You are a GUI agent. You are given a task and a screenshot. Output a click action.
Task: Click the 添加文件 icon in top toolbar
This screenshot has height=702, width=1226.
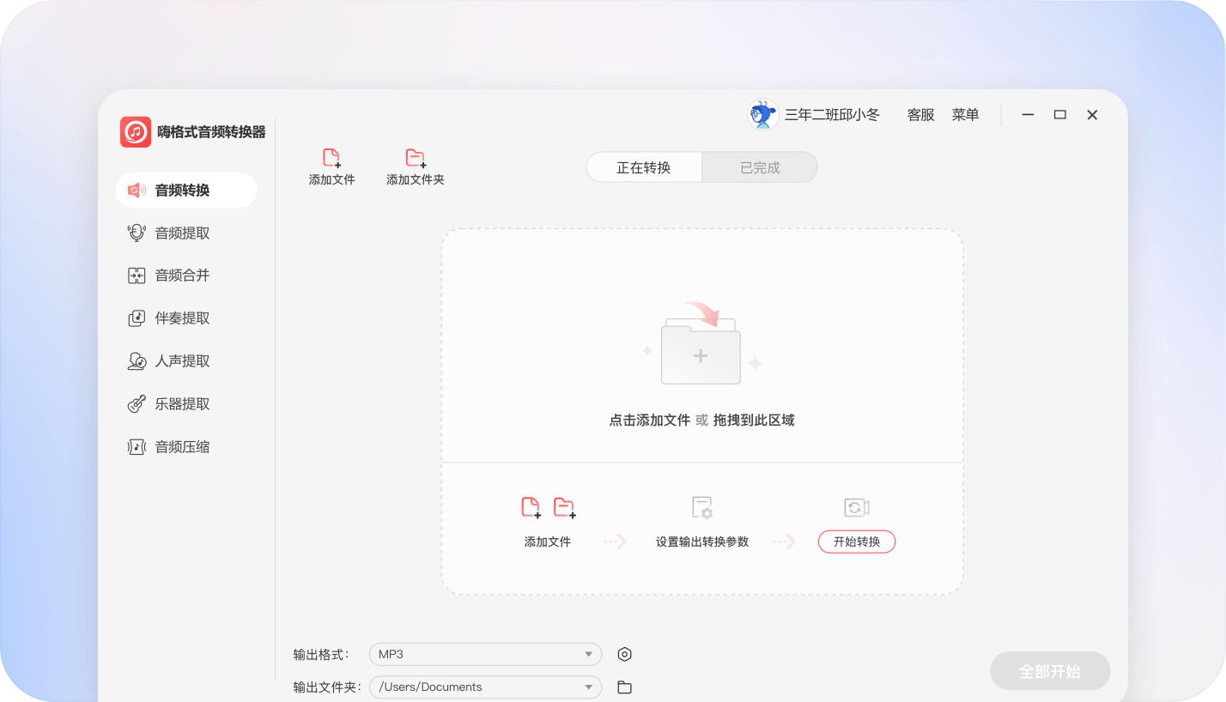point(332,158)
